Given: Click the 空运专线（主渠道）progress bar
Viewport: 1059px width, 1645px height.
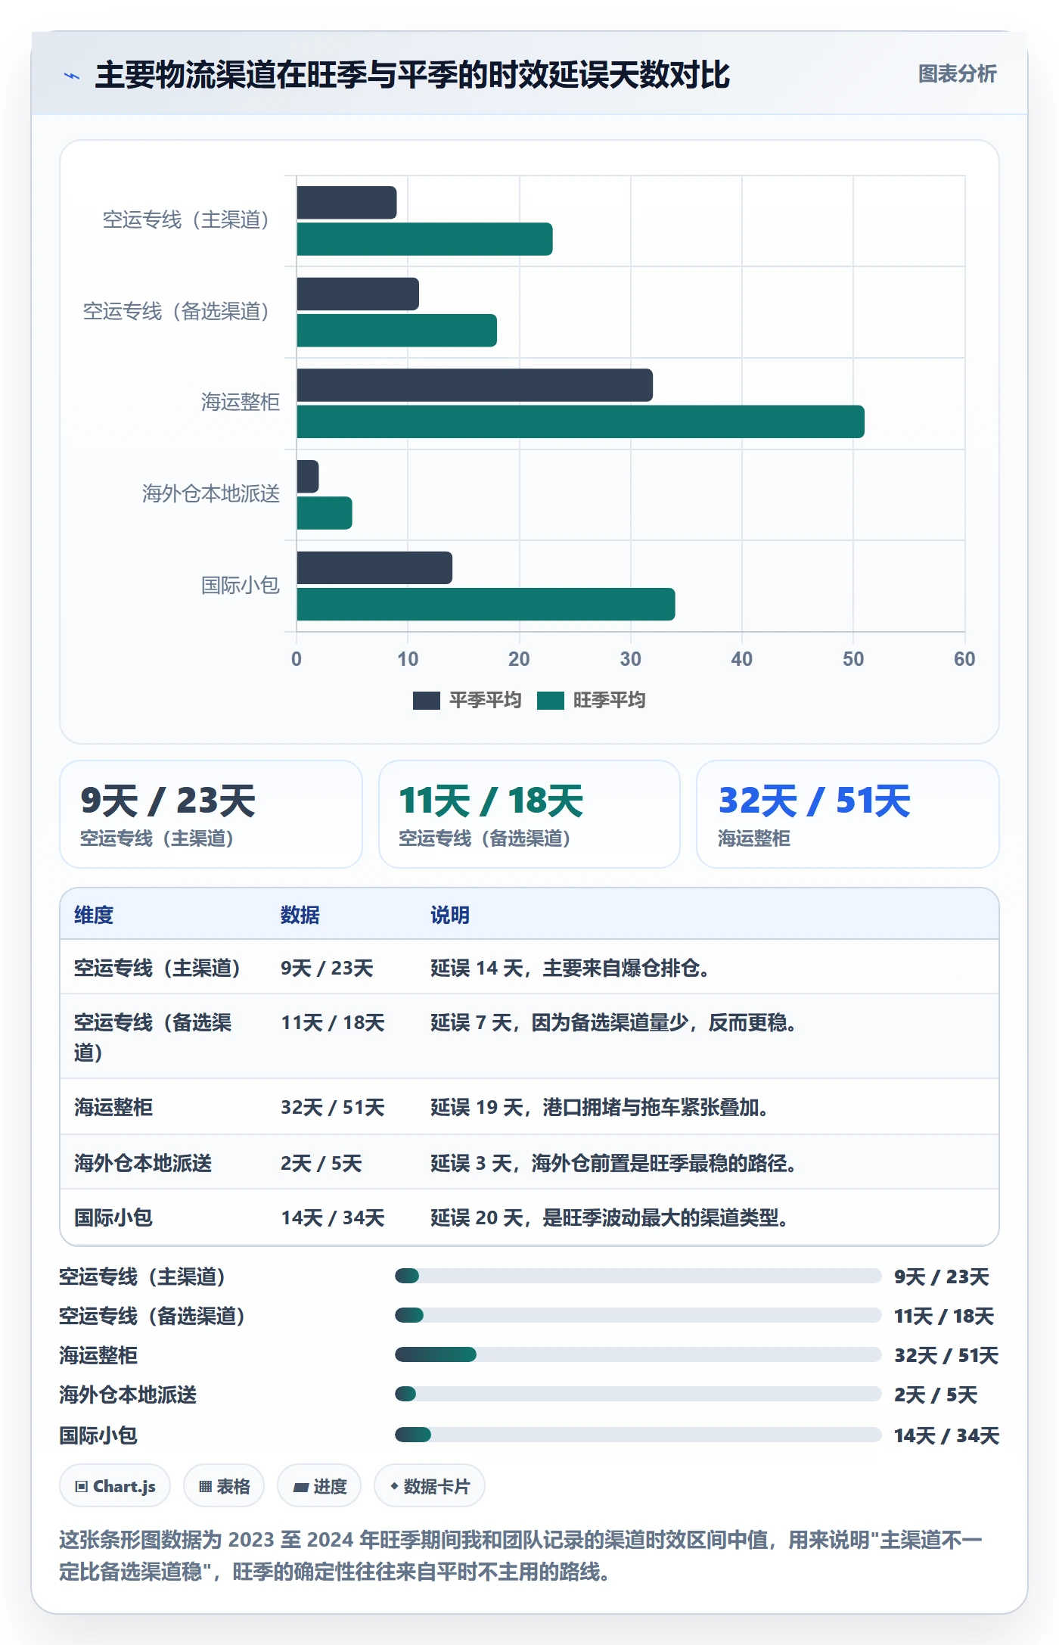Looking at the screenshot, I should [x=638, y=1276].
